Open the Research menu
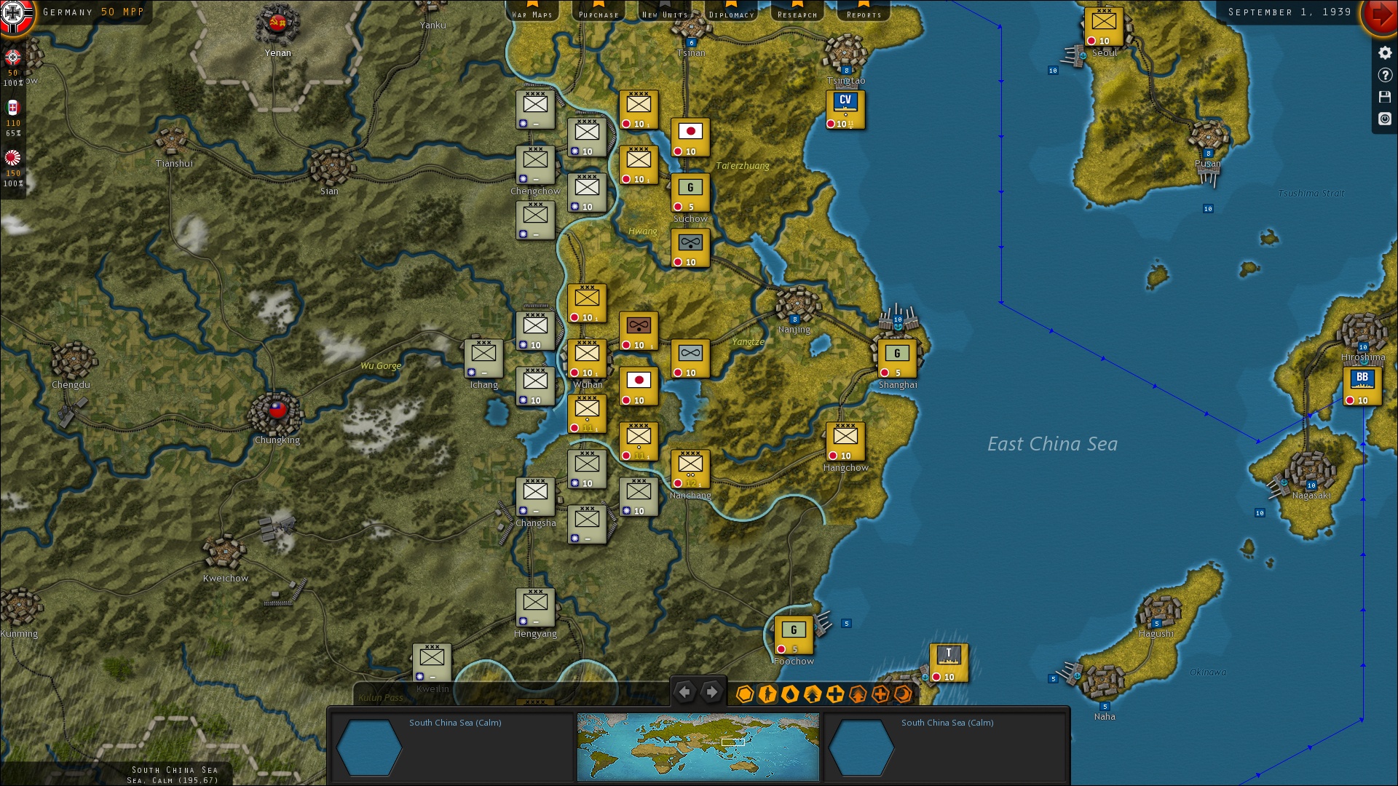The width and height of the screenshot is (1398, 786). 797,11
